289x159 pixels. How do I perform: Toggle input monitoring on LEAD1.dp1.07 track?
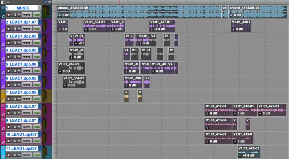tap(12, 29)
